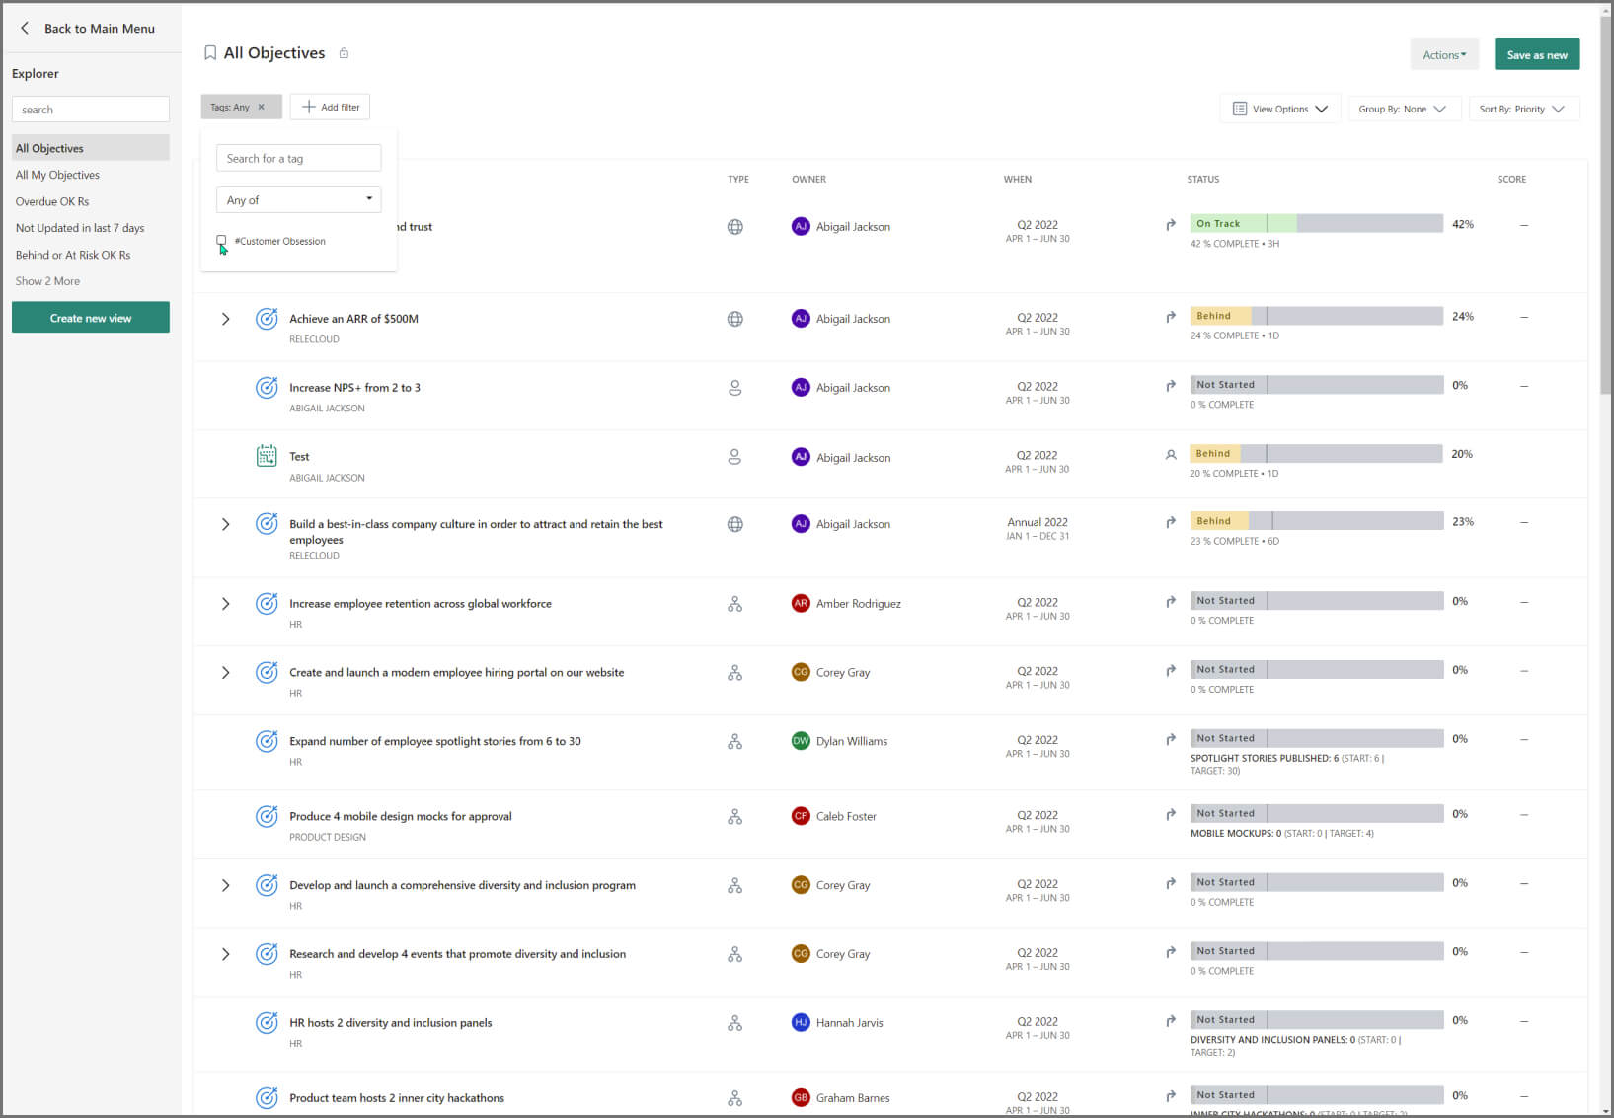The width and height of the screenshot is (1614, 1118).
Task: Open the Actions dropdown menu
Action: click(1444, 55)
